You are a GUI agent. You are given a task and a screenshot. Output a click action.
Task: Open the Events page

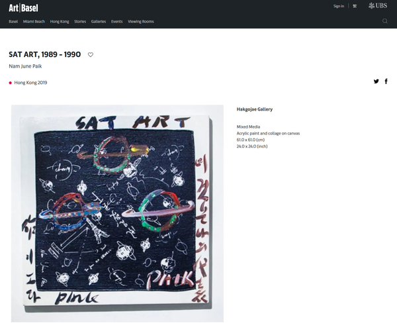click(x=116, y=22)
